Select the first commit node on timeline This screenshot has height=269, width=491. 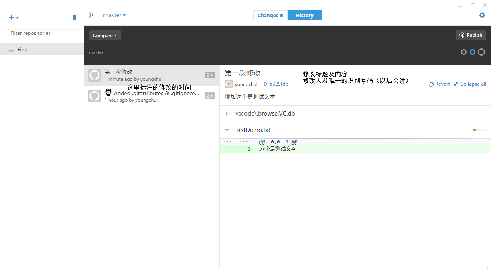(464, 52)
